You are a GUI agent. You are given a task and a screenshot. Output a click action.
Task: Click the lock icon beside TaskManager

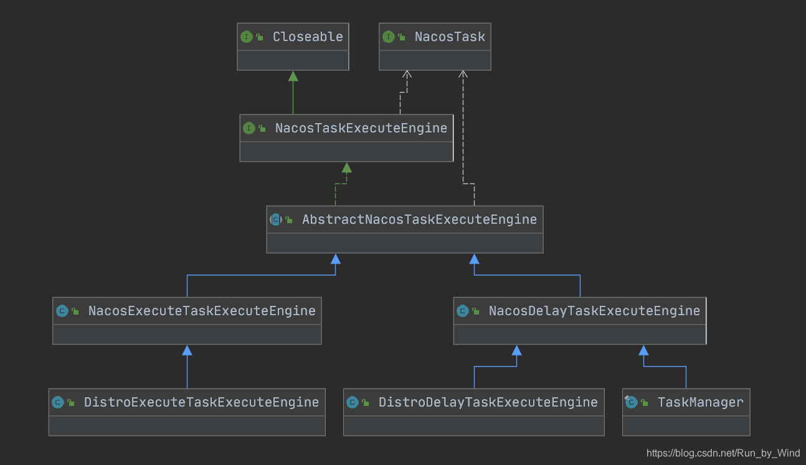[x=645, y=403]
